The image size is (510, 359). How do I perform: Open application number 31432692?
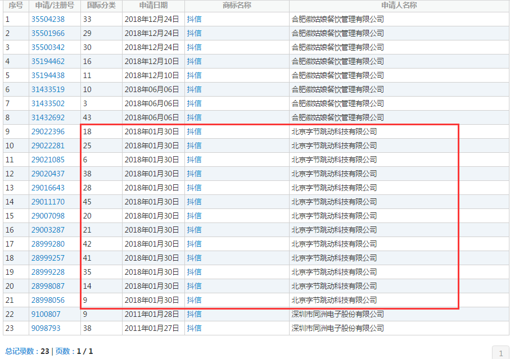[48, 117]
